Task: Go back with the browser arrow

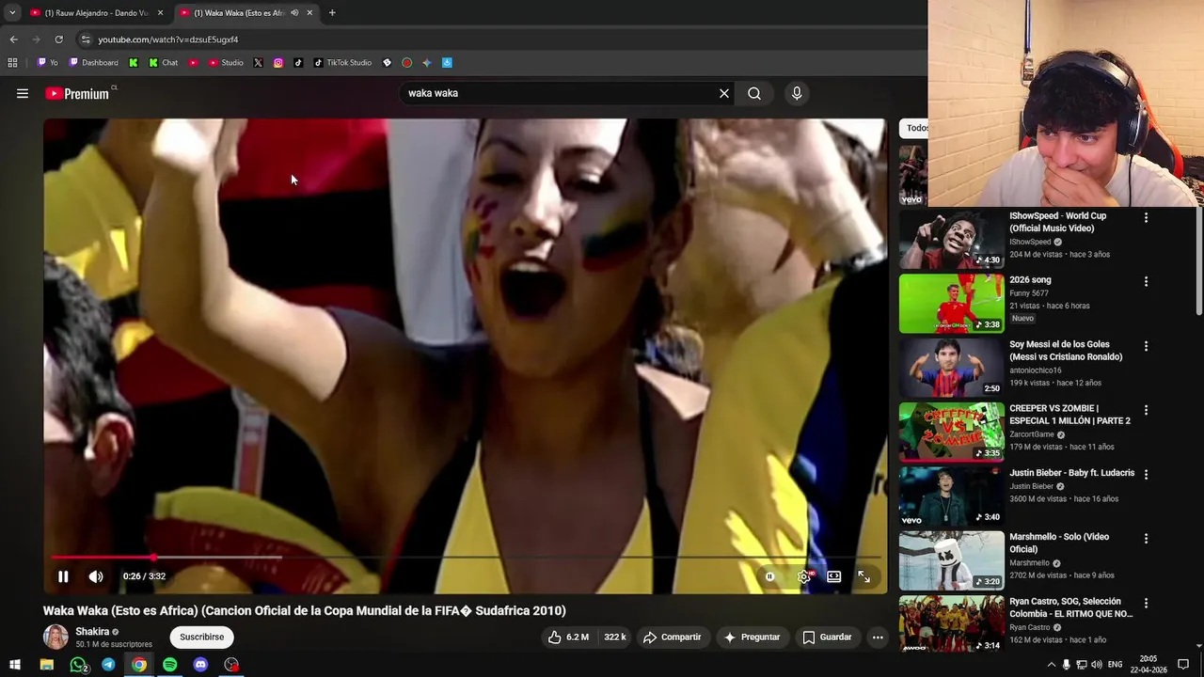Action: pos(13,39)
